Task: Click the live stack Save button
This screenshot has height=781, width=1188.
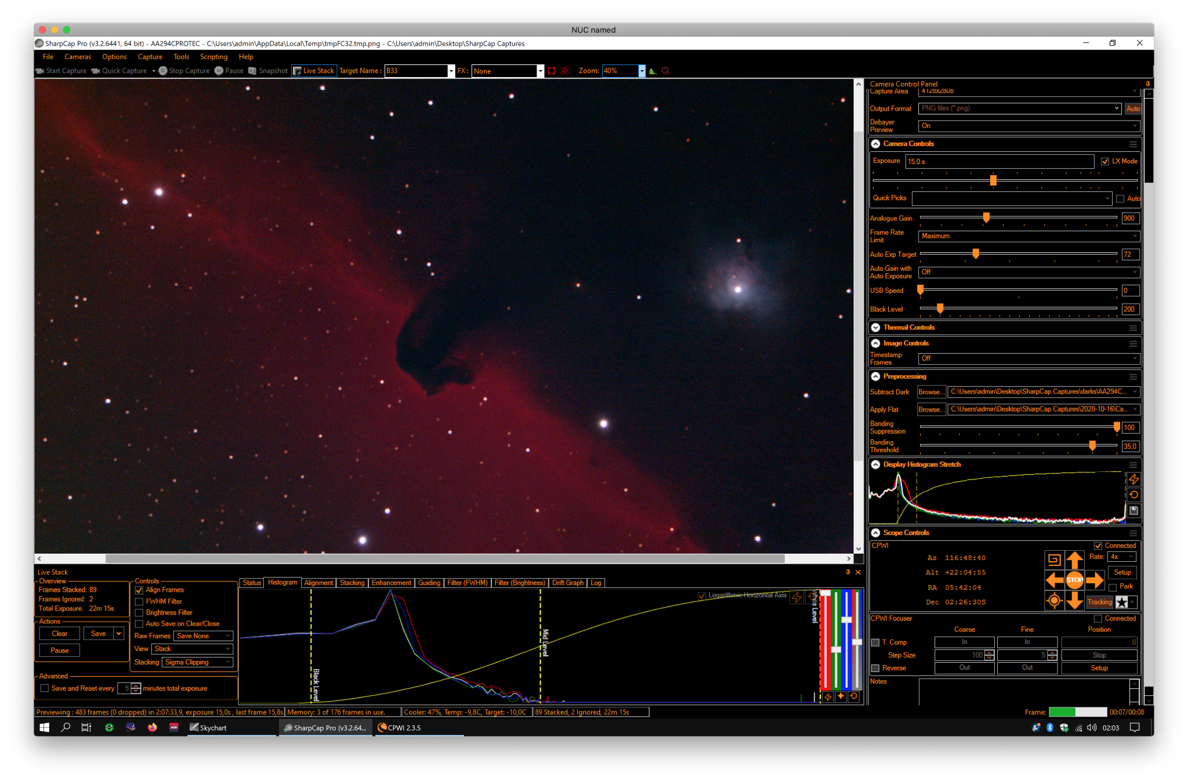Action: 99,634
